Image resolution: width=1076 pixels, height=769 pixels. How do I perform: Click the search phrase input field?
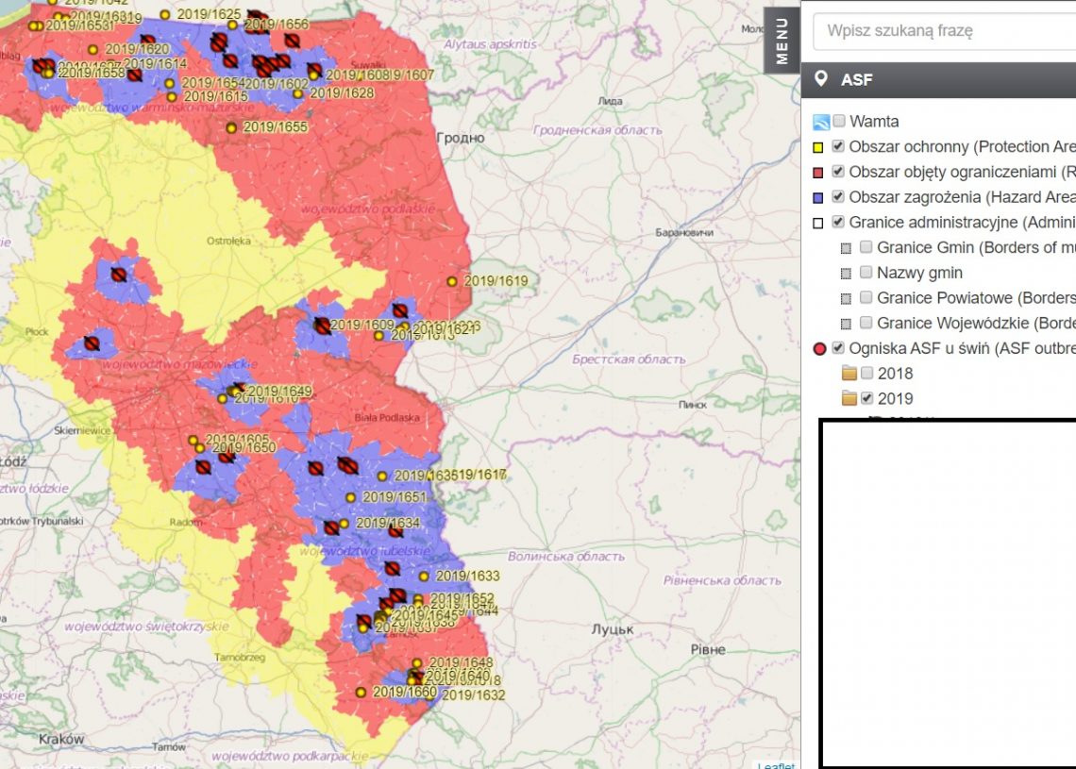tap(944, 30)
